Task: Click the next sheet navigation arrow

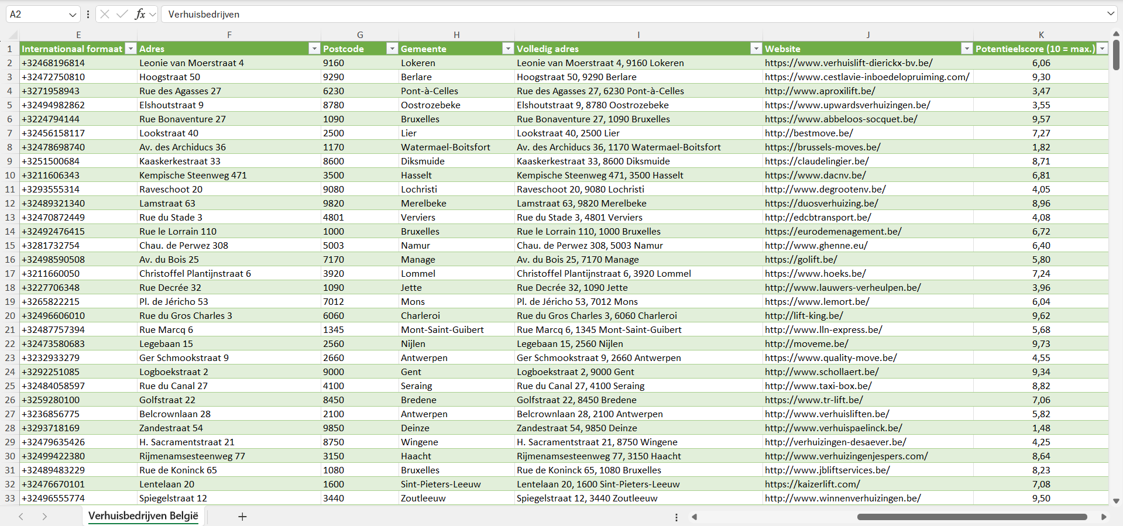Action: point(44,517)
